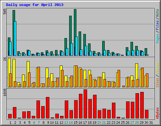Click the '545' hits axis maximum label
Image resolution: width=161 pixels, height=126 pixels.
(x=5, y=11)
